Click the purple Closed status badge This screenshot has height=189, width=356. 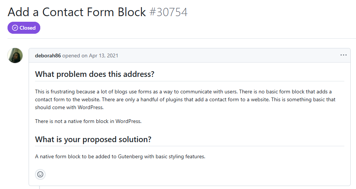24,28
